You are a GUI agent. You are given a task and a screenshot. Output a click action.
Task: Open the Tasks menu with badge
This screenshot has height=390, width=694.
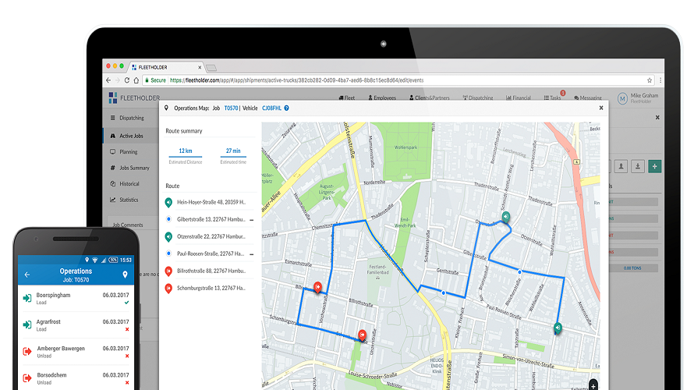click(x=553, y=97)
